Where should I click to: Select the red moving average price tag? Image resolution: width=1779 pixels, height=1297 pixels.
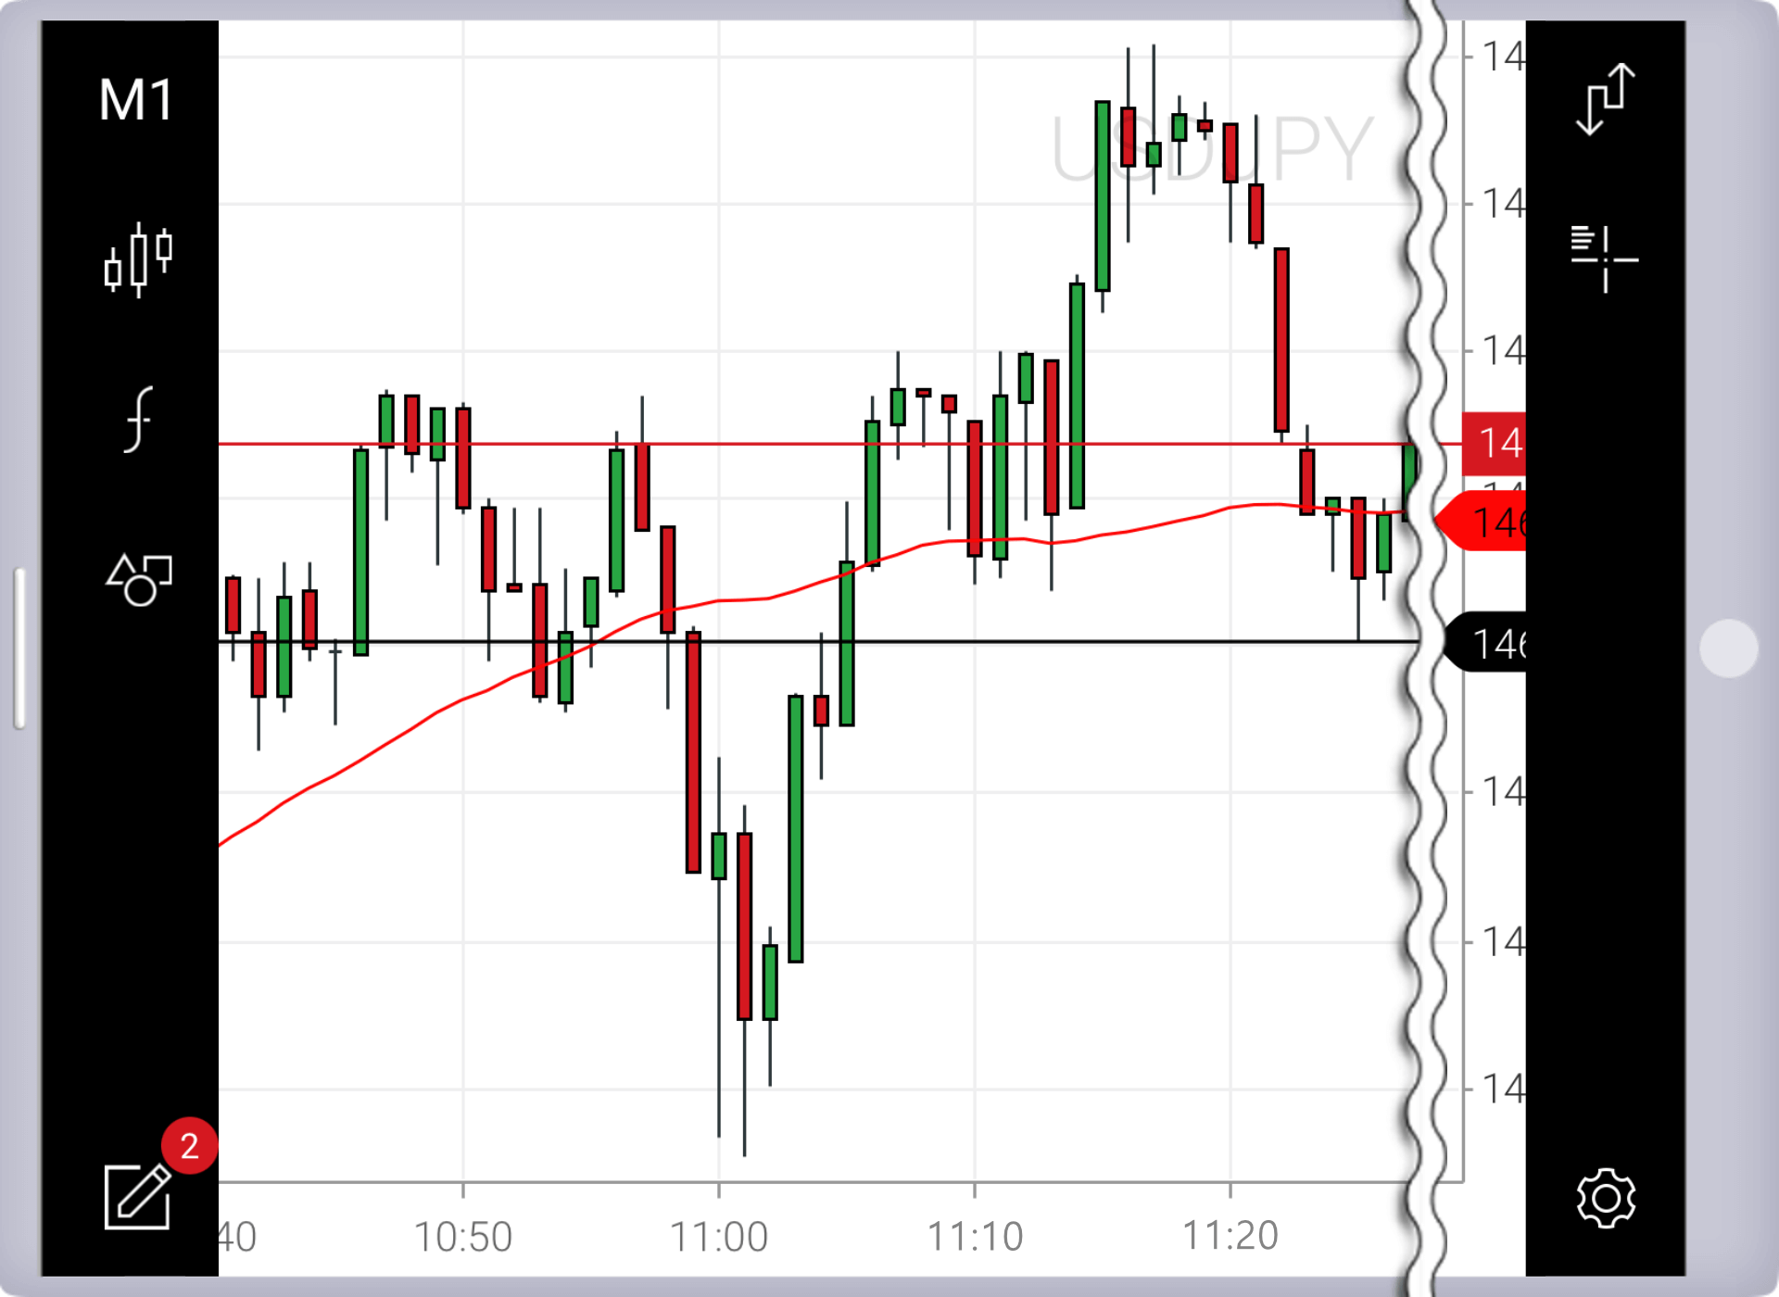(x=1481, y=522)
